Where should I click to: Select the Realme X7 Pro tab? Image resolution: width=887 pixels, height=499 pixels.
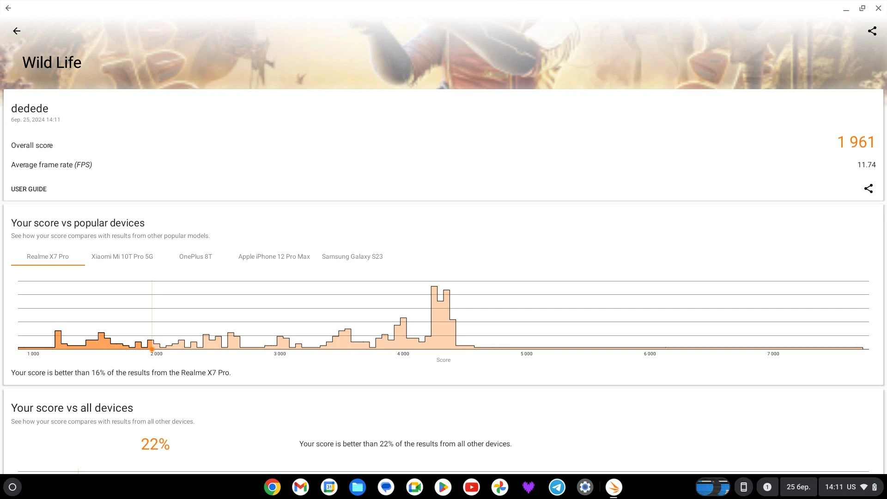[48, 256]
